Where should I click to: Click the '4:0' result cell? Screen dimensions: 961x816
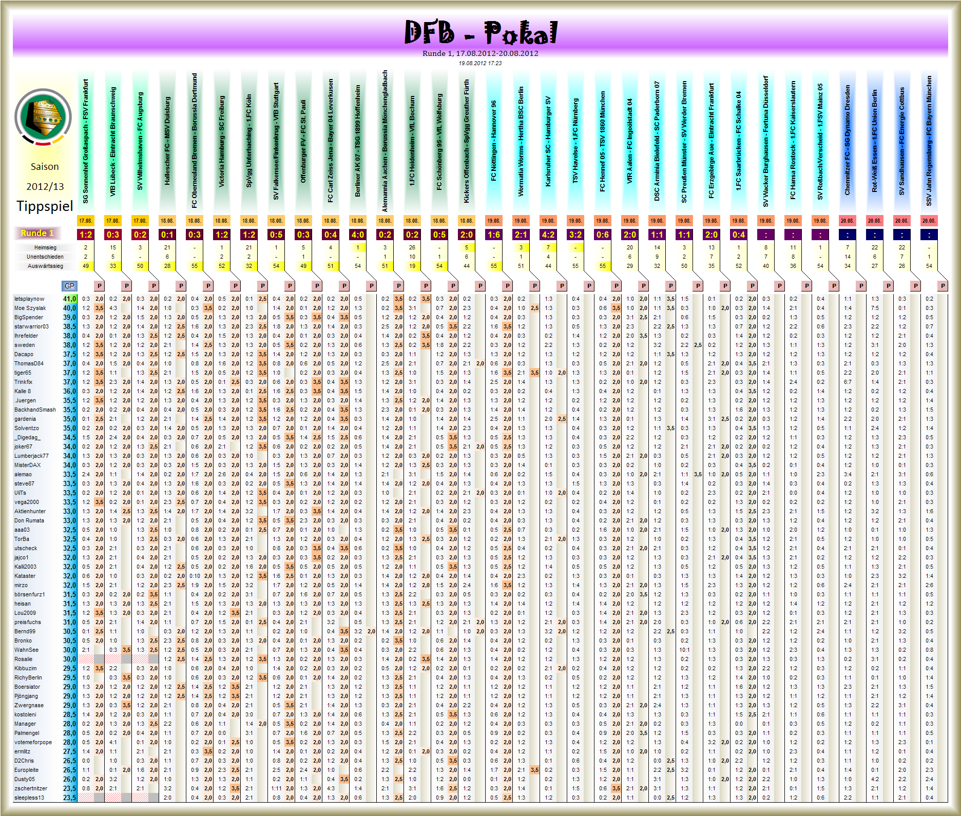[x=357, y=235]
